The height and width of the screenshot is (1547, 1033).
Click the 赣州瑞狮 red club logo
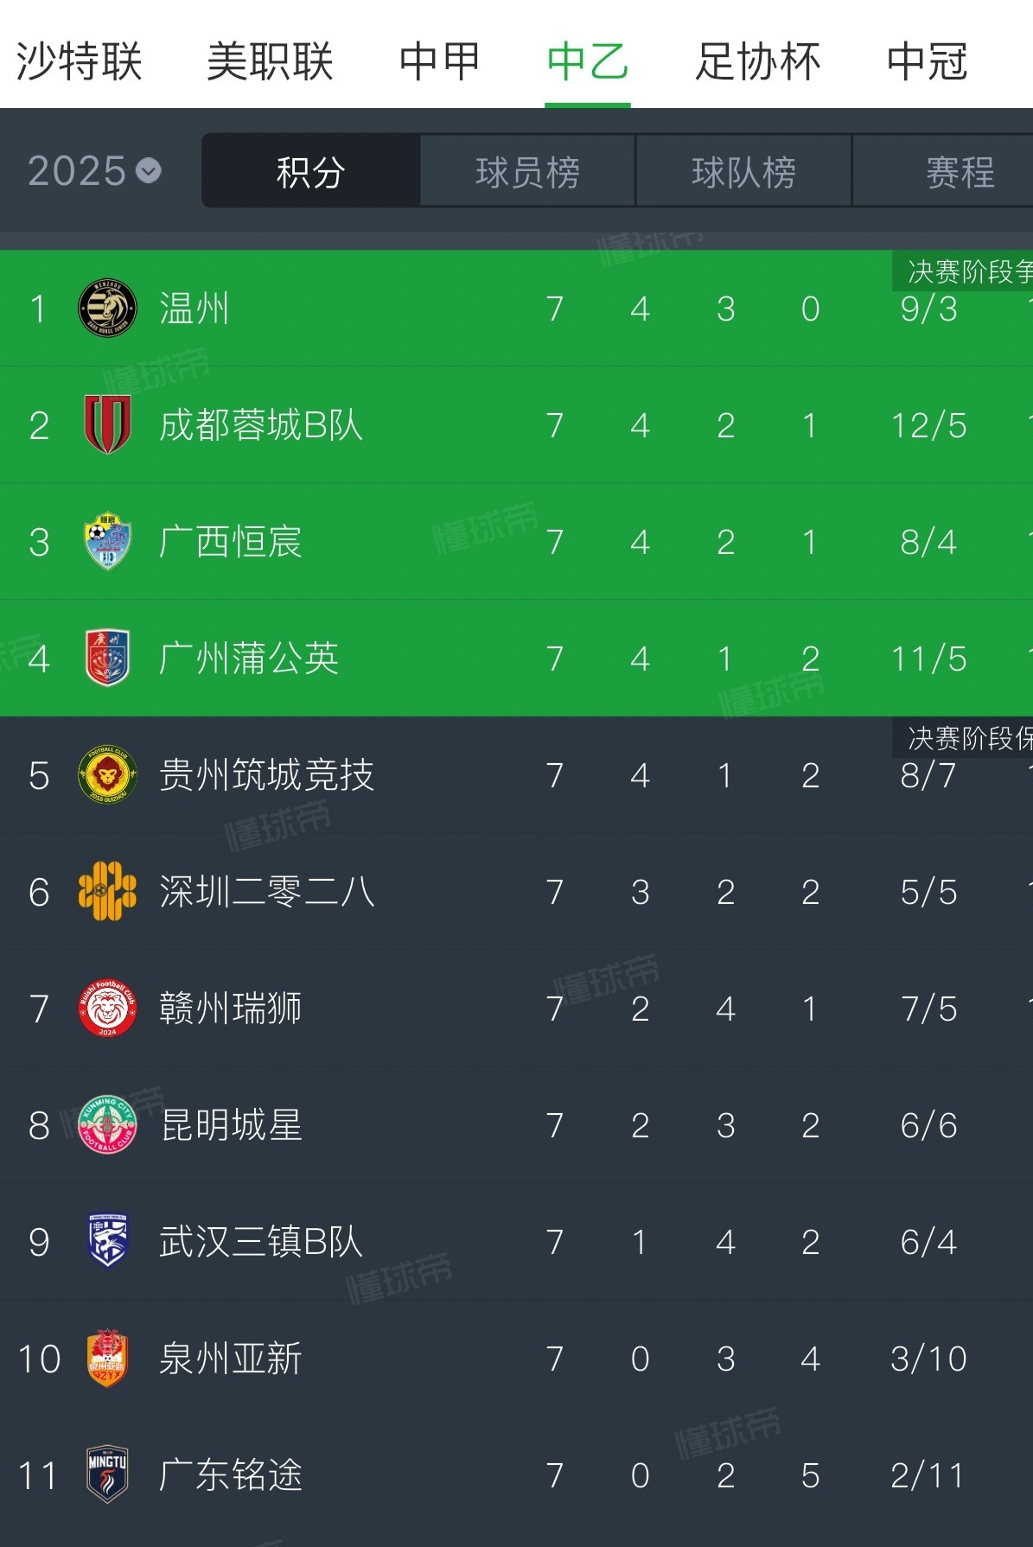coord(104,1009)
